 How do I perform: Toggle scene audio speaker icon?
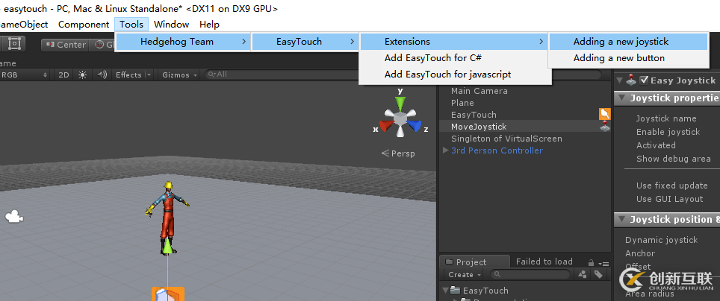[102, 75]
